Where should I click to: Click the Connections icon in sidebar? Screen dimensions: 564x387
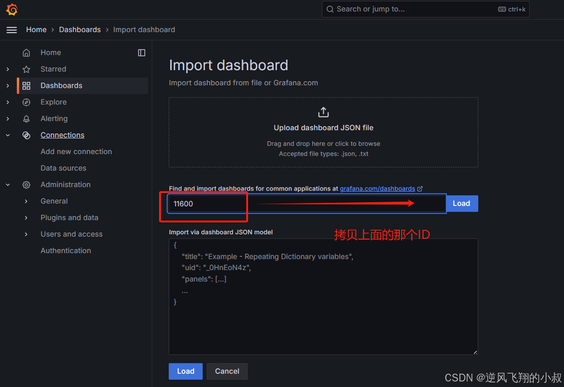coord(27,135)
